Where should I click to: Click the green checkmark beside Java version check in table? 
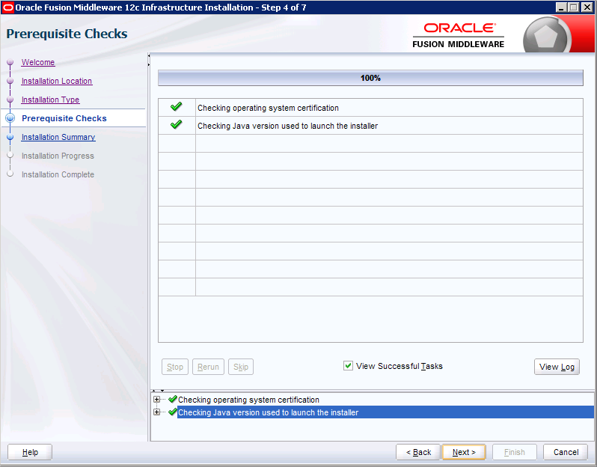point(176,124)
